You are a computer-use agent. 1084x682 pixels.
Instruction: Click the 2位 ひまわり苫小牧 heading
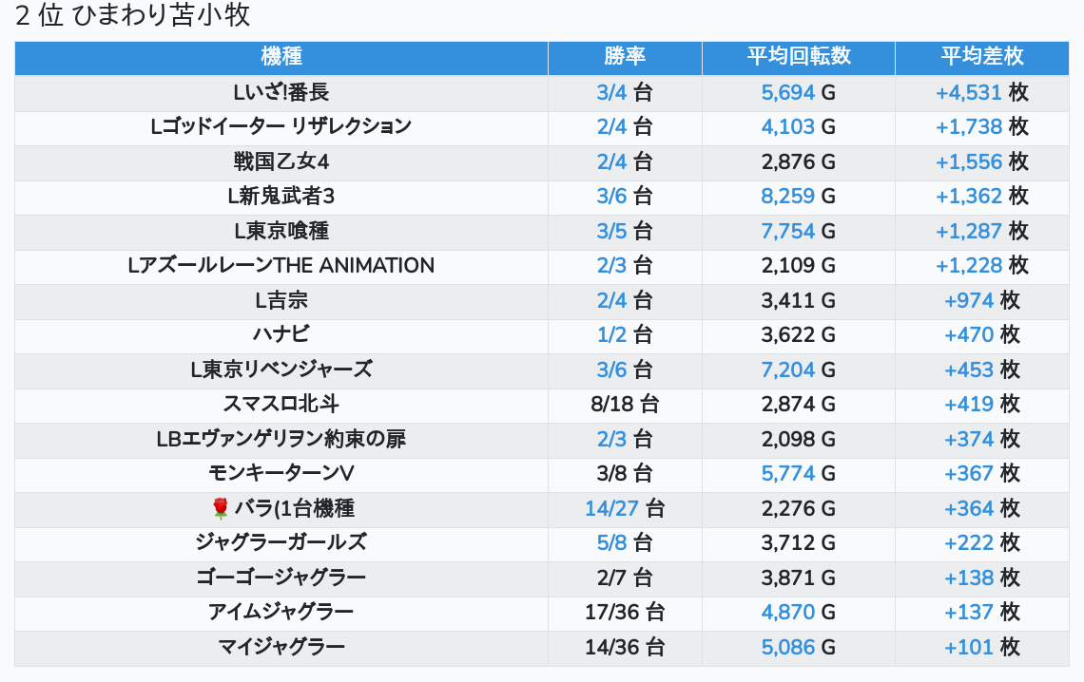click(x=133, y=16)
